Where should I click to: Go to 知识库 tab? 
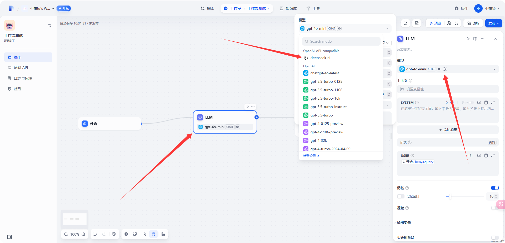pos(288,8)
